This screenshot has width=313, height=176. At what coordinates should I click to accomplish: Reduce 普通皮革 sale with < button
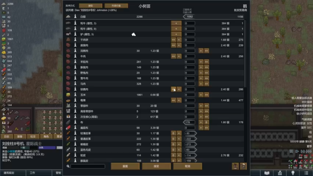click(x=179, y=138)
